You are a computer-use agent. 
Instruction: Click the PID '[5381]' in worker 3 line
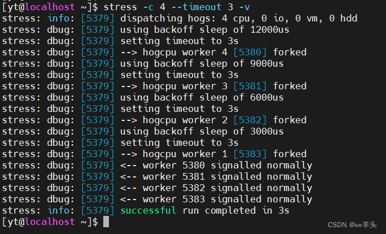(x=250, y=86)
